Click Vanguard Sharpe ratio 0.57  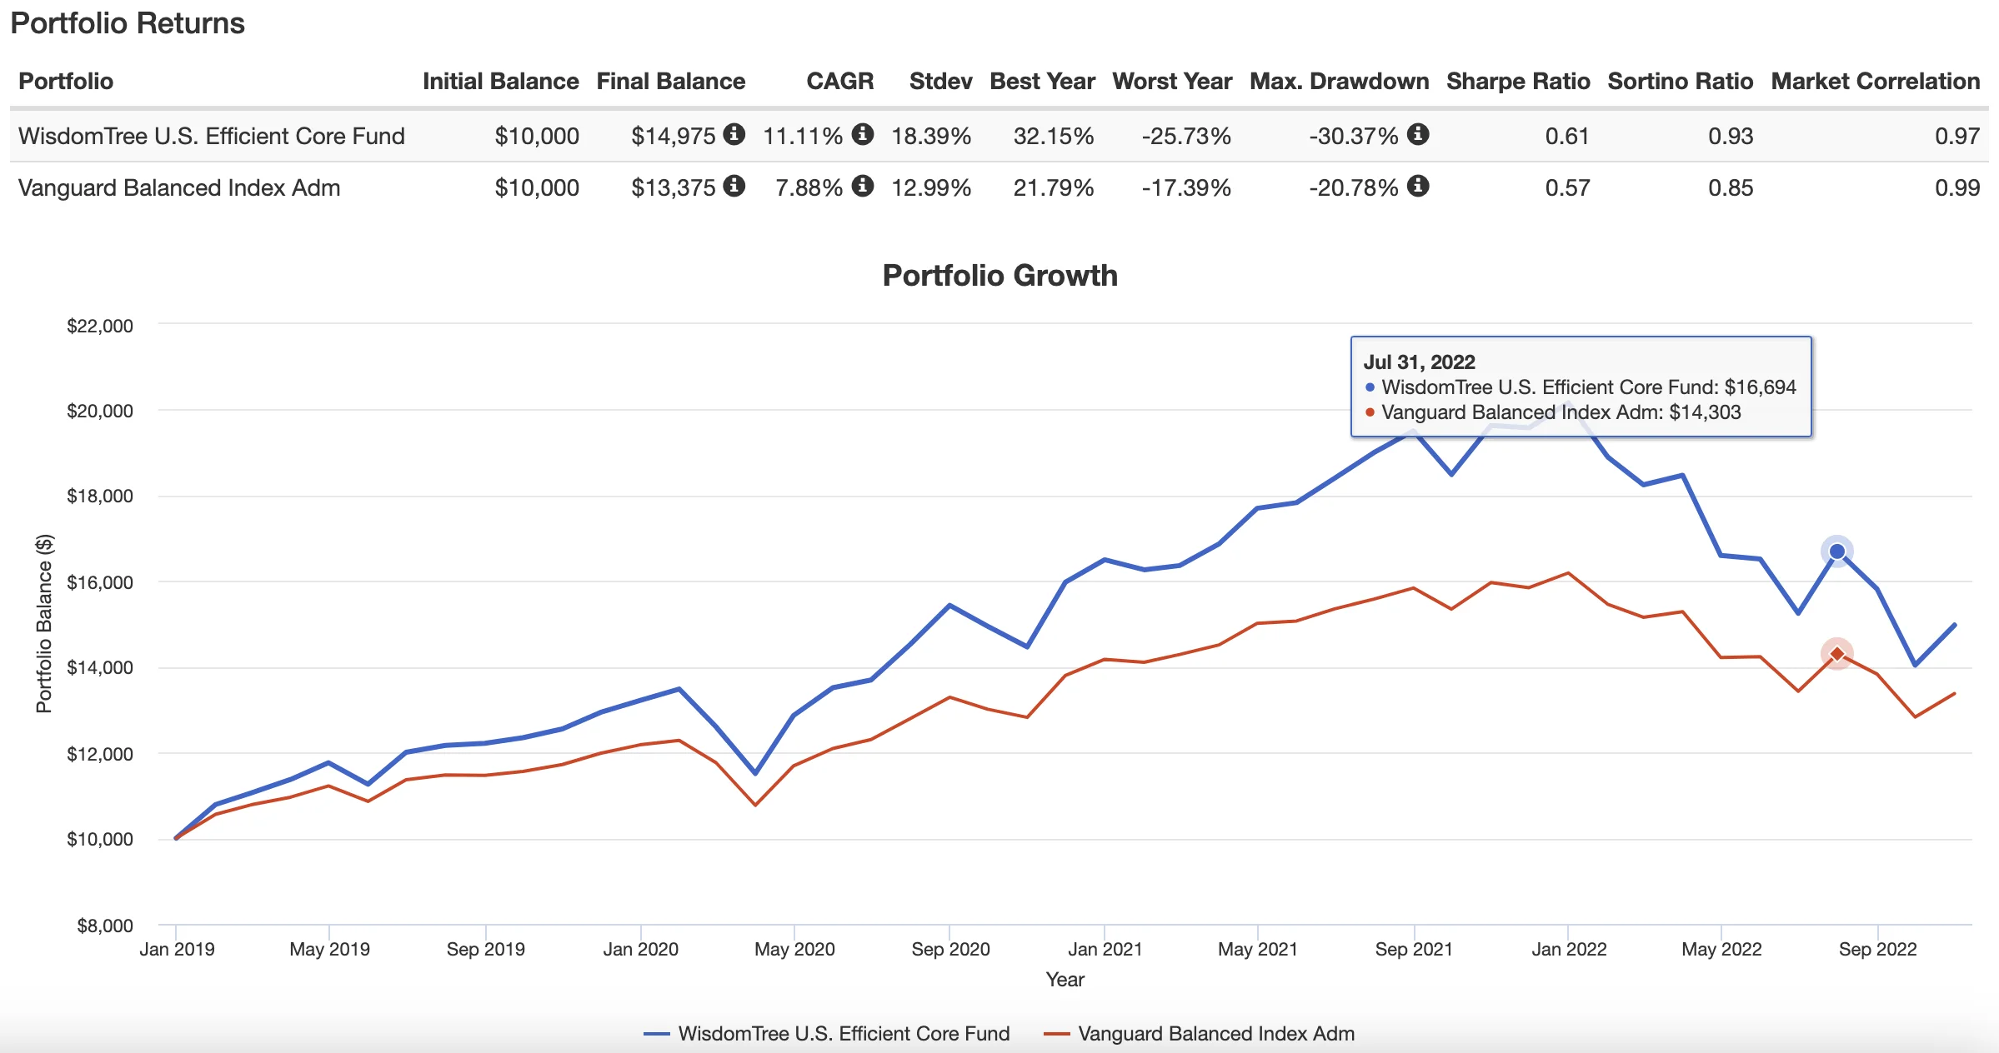coord(1567,187)
